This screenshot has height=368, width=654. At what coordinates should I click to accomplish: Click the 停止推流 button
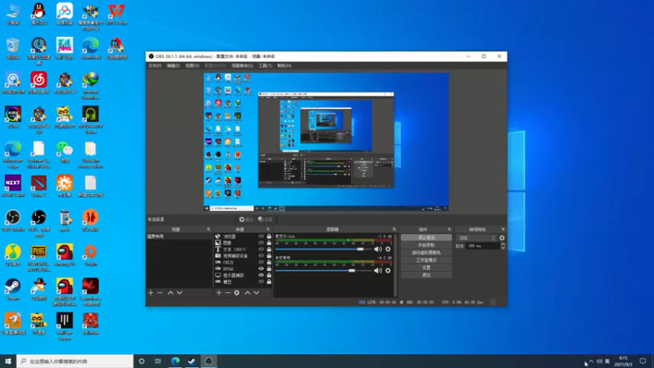pos(426,237)
